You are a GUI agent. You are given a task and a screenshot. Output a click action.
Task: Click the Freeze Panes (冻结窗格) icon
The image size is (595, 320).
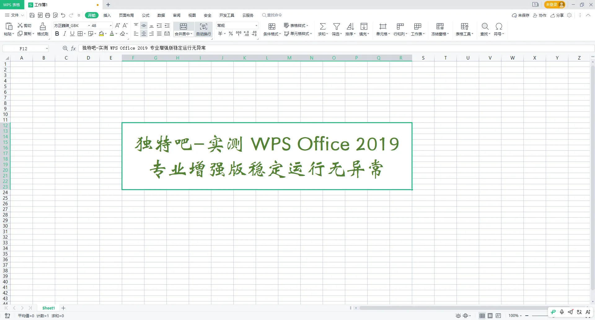[440, 26]
